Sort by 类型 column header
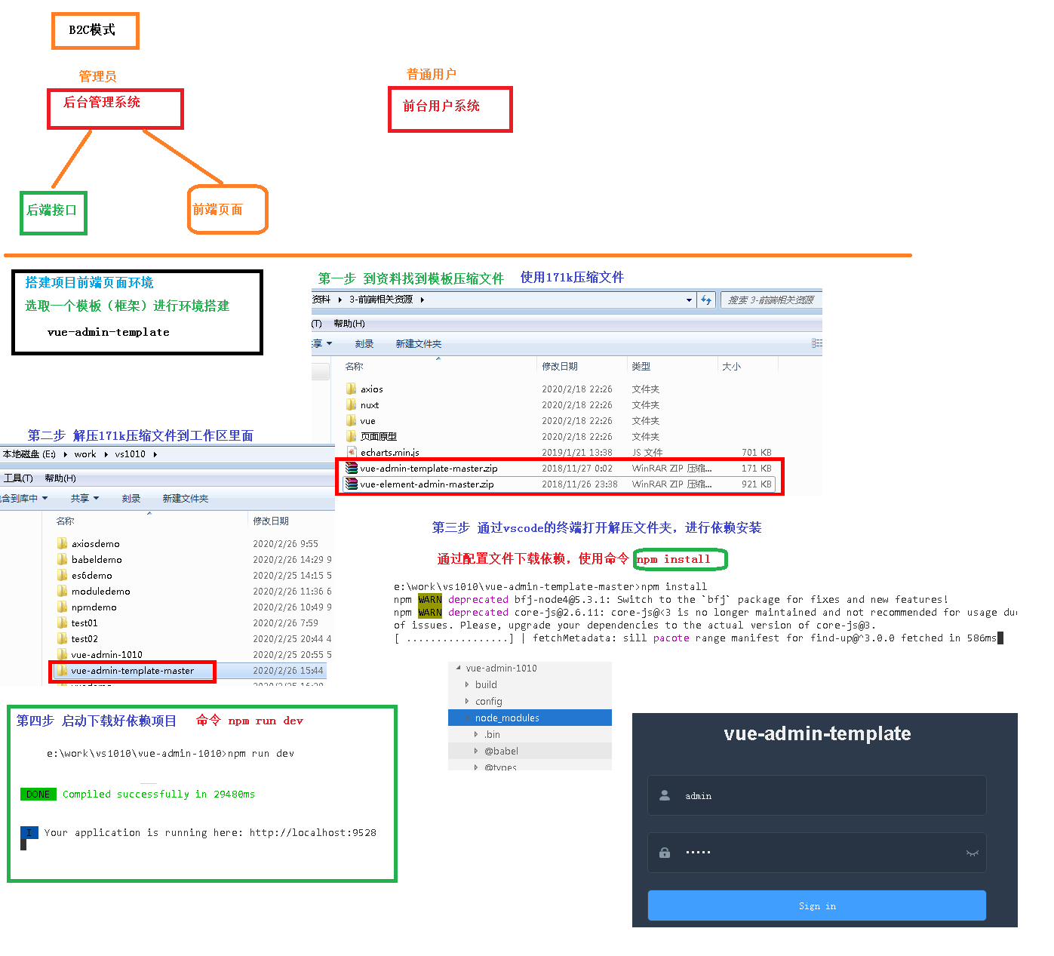1054x956 pixels. pos(641,366)
